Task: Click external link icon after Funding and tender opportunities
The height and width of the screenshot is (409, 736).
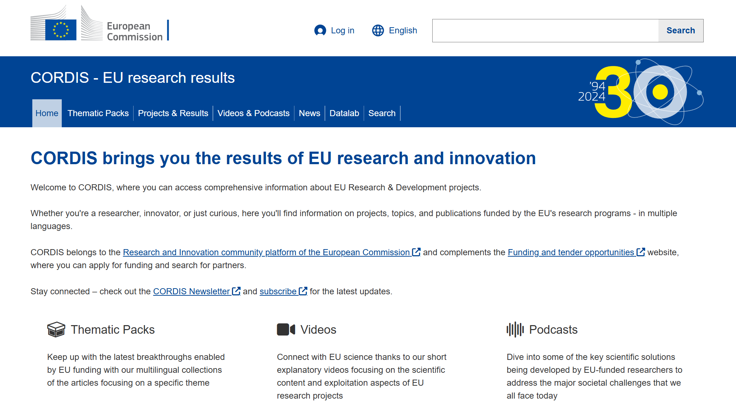Action: pos(641,252)
